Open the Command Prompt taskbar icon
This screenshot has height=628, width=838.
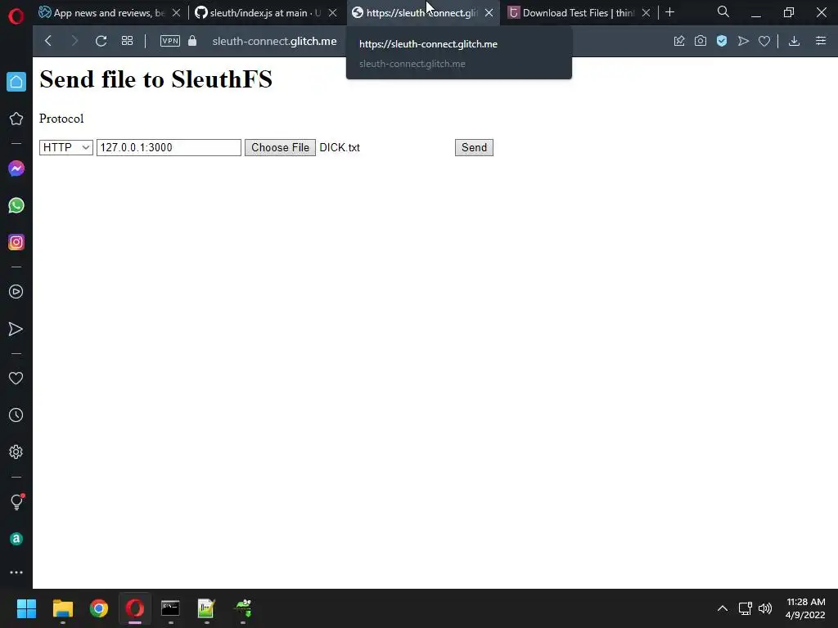click(x=170, y=608)
